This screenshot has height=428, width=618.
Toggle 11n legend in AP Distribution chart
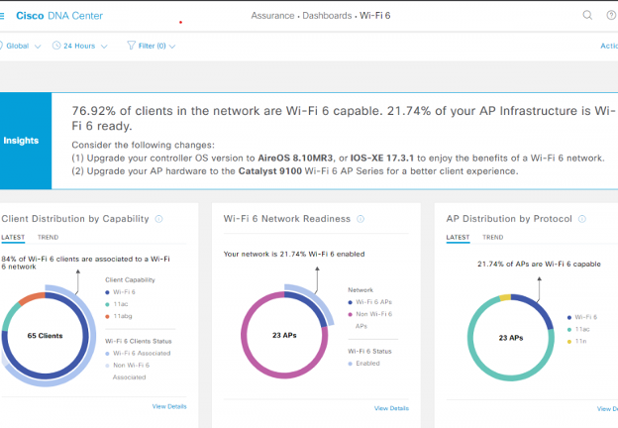click(x=585, y=342)
